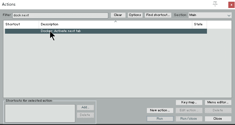This screenshot has width=235, height=125.
Task: Select the 'Docker: Activate next tab' action
Action: 106,31
